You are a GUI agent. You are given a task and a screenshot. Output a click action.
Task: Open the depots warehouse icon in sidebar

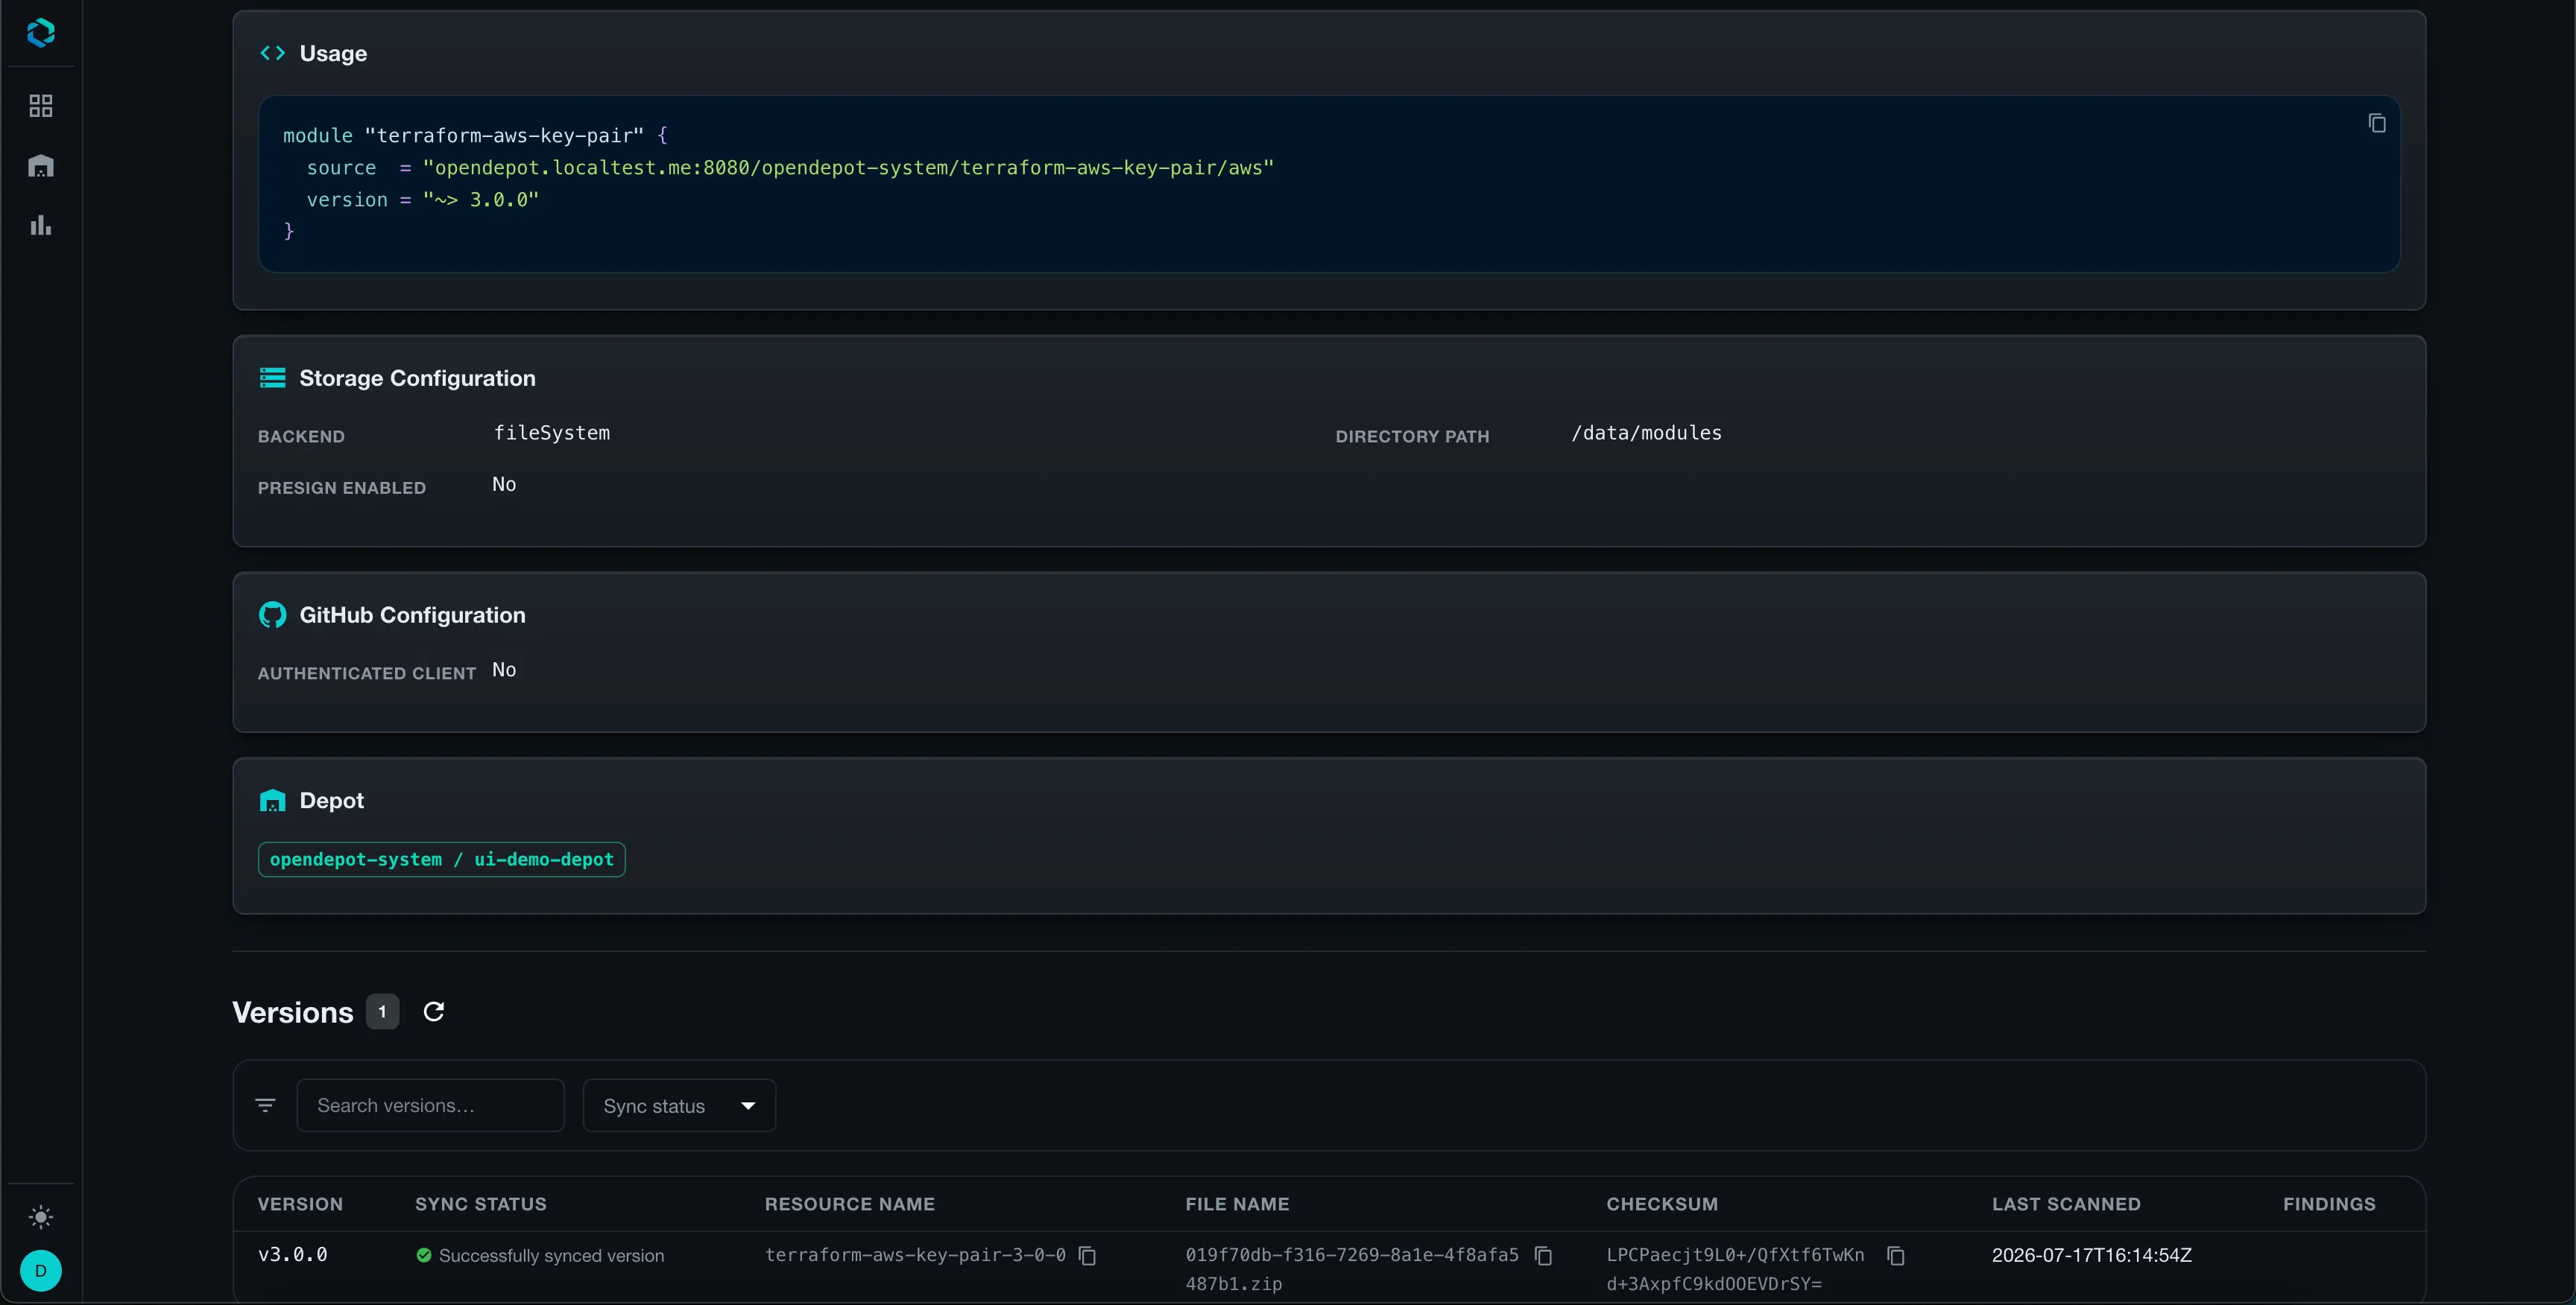[x=41, y=166]
